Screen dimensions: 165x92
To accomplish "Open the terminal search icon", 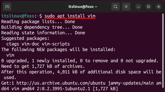I will 115,7.
